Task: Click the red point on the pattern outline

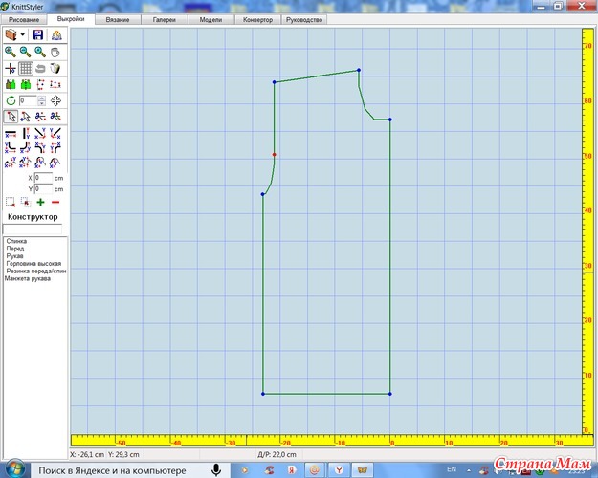Action: coord(274,154)
